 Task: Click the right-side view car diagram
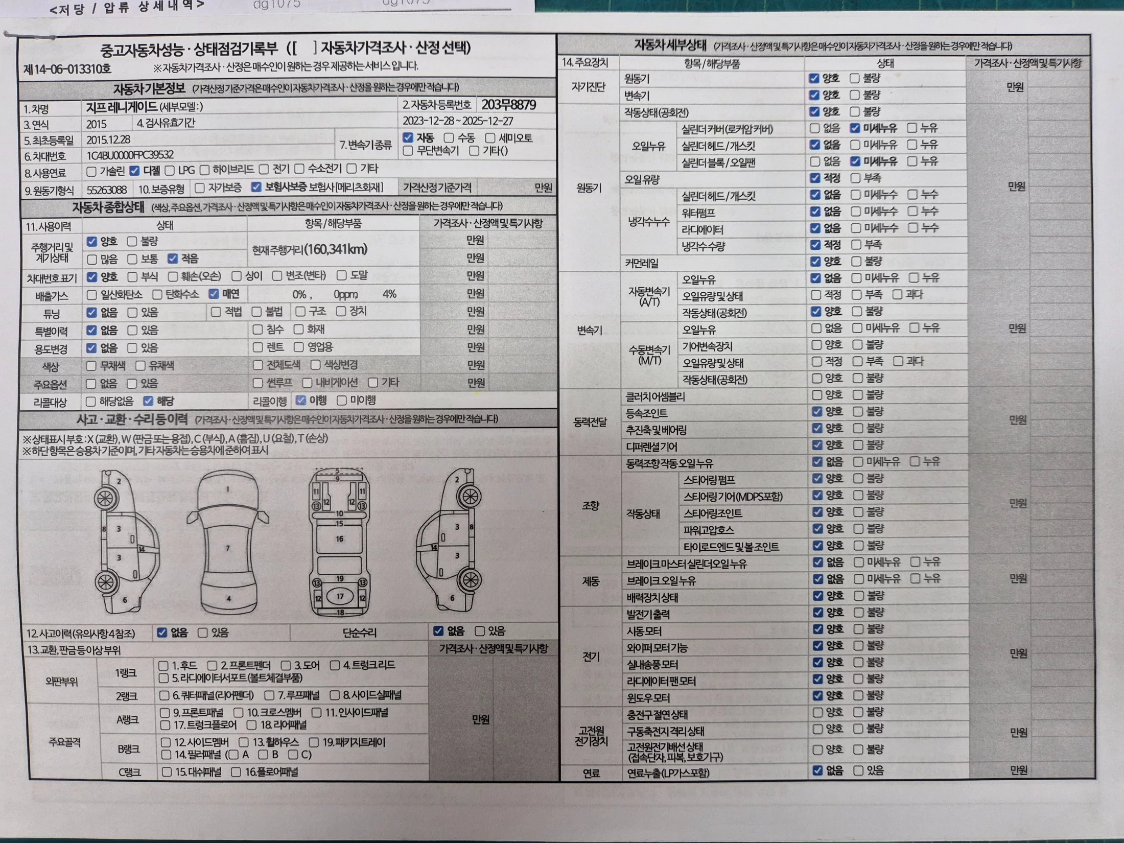click(x=449, y=542)
